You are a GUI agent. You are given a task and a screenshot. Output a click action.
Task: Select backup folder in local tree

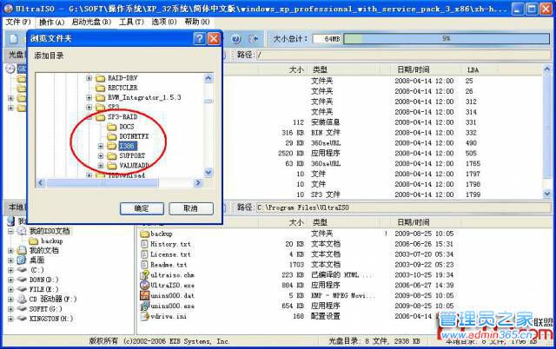pos(52,241)
